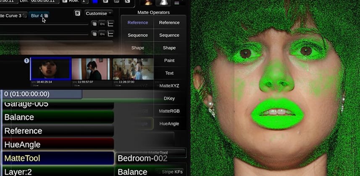Image resolution: width=360 pixels, height=176 pixels.
Task: Select the Reference strip in the stack
Action: click(x=58, y=131)
